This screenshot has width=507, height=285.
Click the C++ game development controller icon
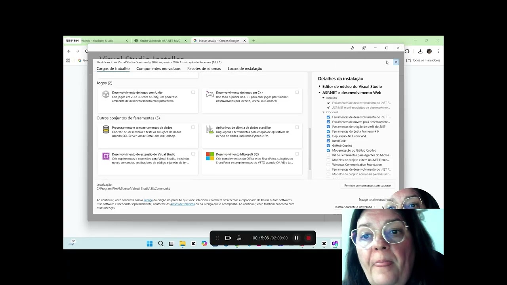coord(210,94)
